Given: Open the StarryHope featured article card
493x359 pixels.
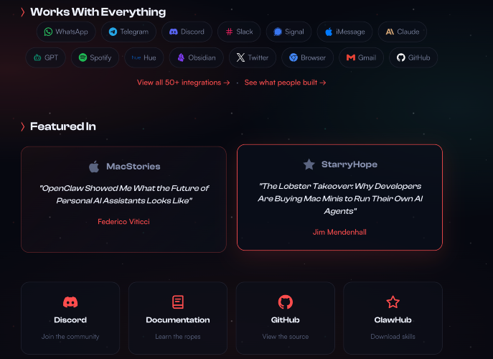Looking at the screenshot, I should pos(339,197).
